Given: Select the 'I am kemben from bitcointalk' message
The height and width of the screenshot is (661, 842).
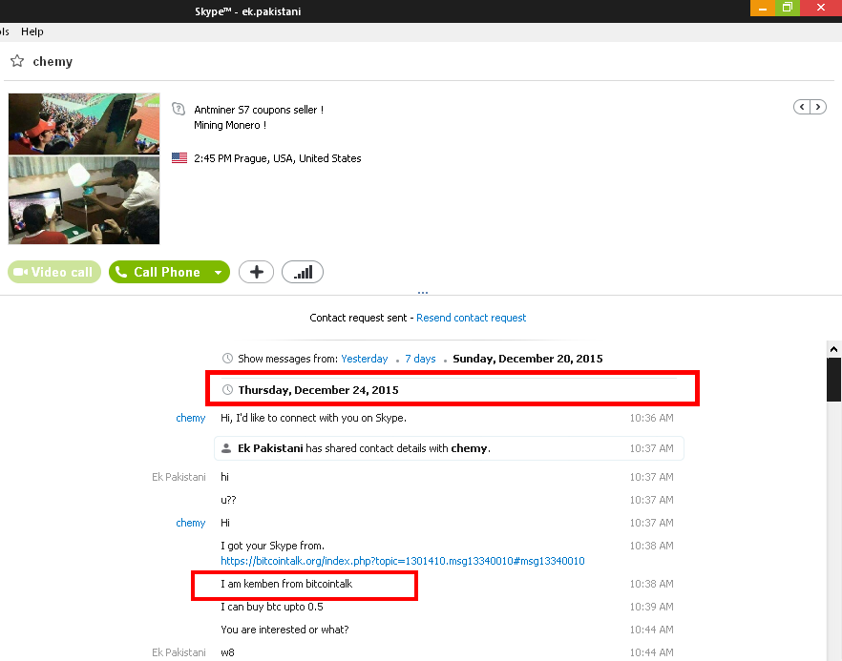Looking at the screenshot, I should point(286,584).
